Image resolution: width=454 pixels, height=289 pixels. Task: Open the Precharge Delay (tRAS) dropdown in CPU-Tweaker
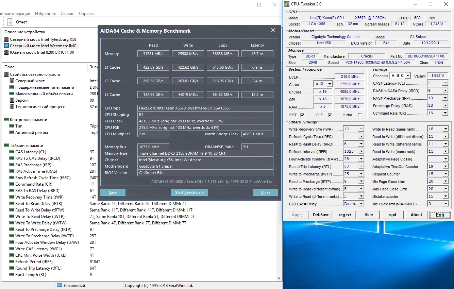[x=445, y=105]
